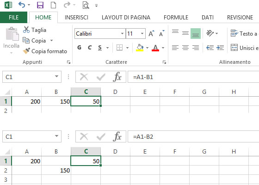Click the Undo arrow icon

tap(22, 5)
